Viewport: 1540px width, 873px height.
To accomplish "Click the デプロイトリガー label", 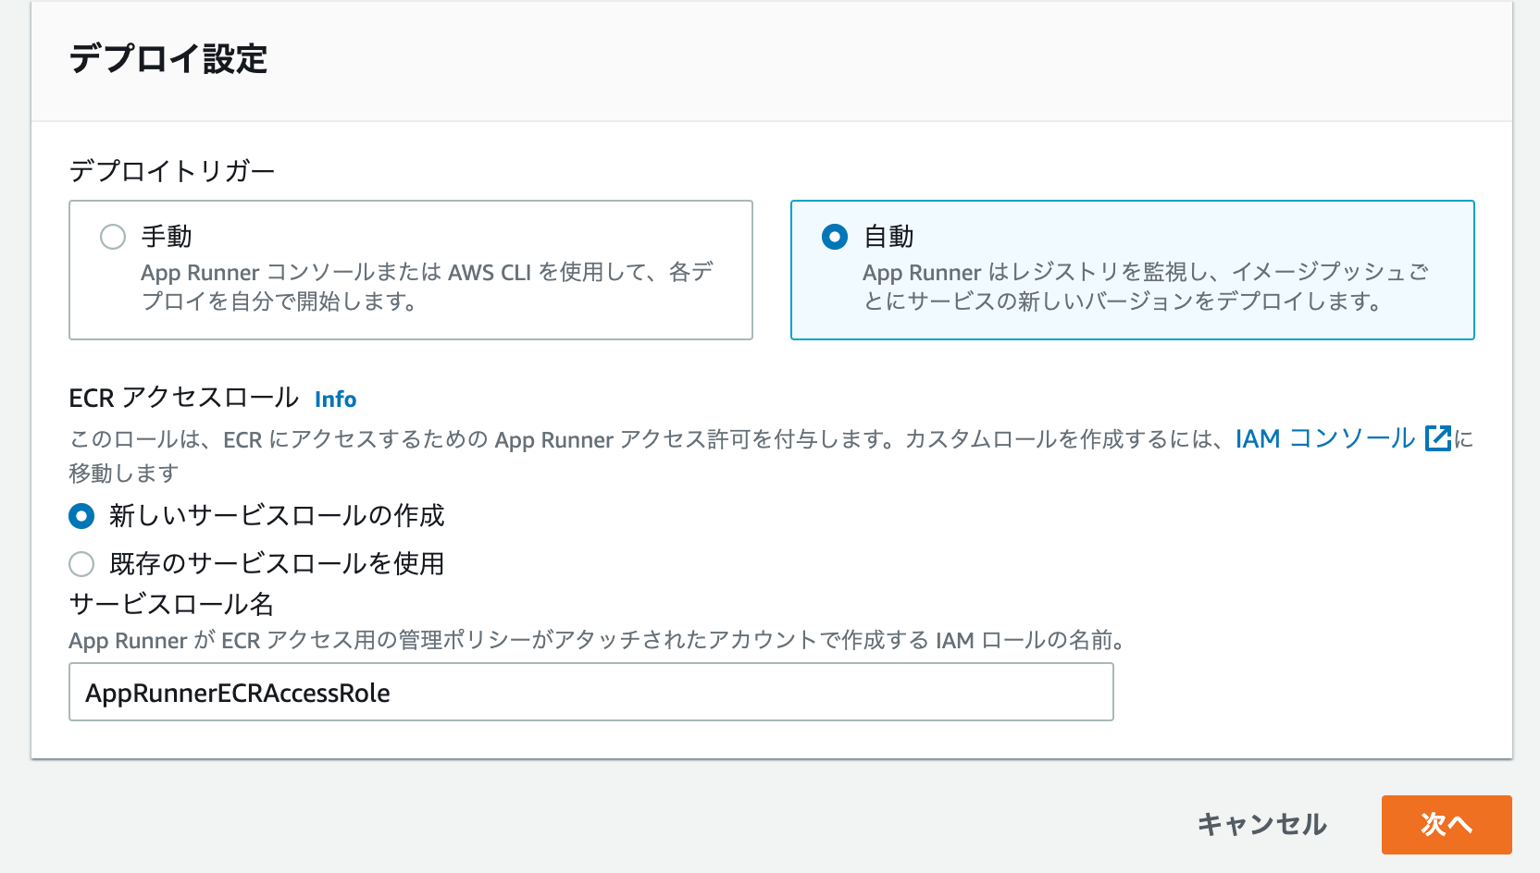I will click(x=172, y=171).
